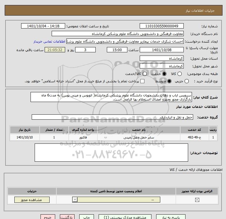The width and height of the screenshot is (226, 219).
Task: Select the کالا radio button
Action: [x=179, y=74]
